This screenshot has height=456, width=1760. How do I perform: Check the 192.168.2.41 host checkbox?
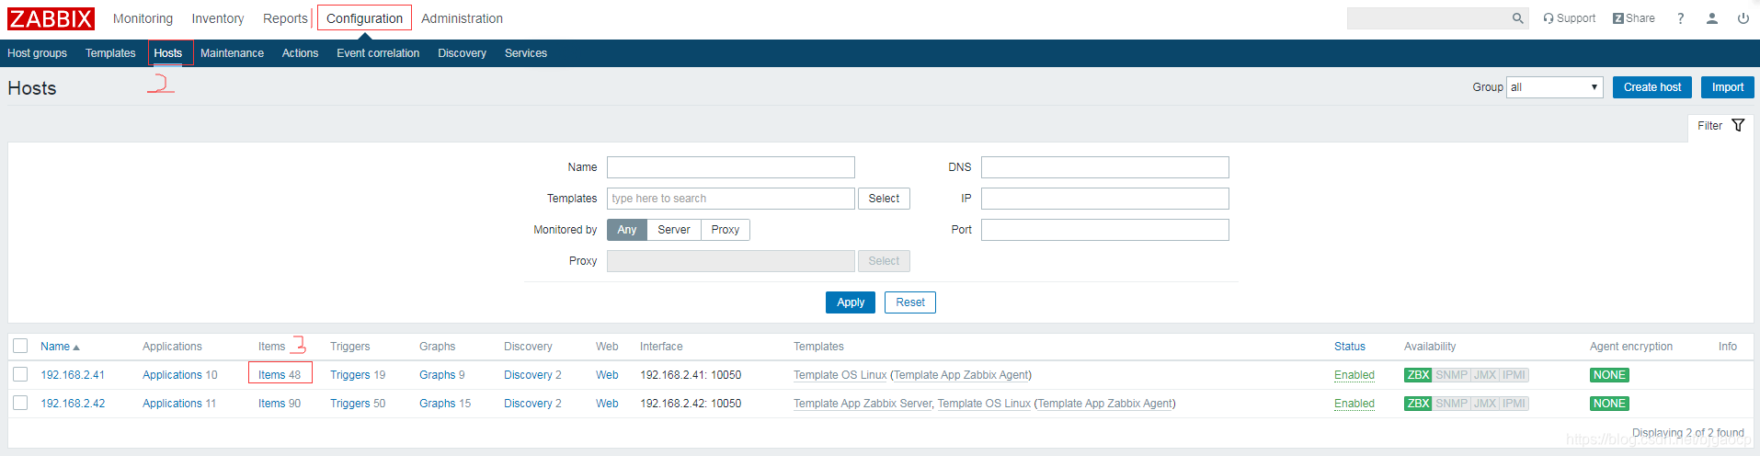coord(20,375)
